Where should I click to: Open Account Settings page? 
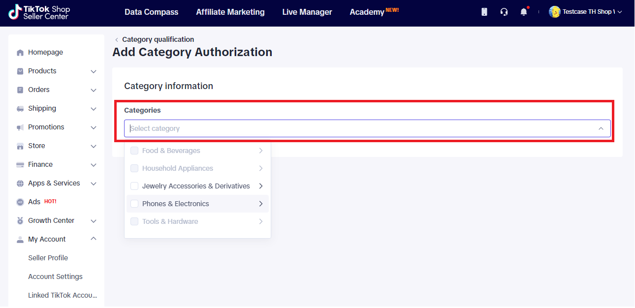click(56, 277)
